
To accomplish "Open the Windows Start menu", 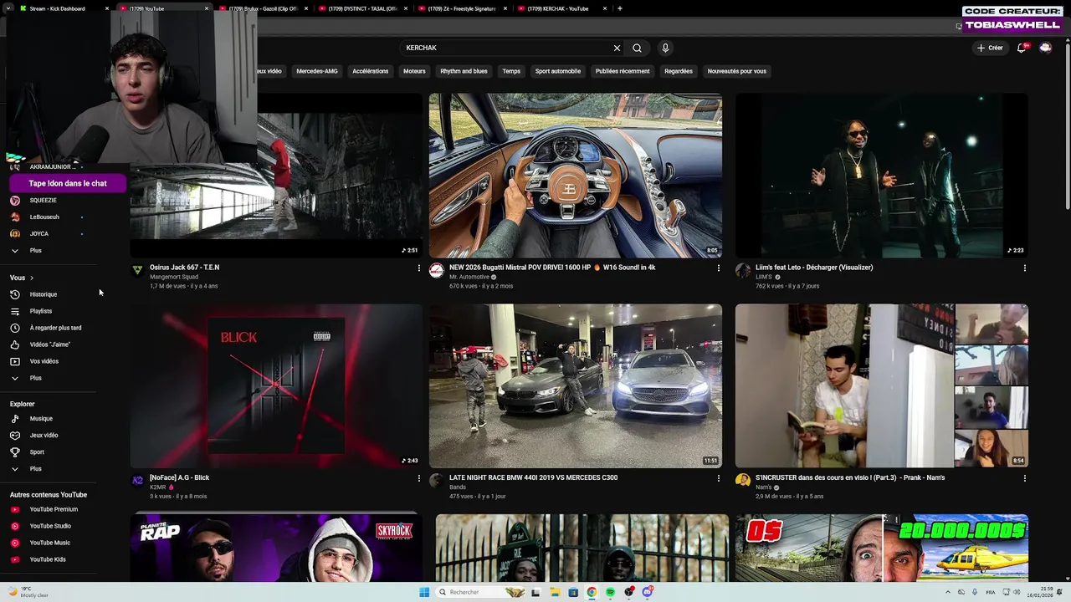I will 424,592.
